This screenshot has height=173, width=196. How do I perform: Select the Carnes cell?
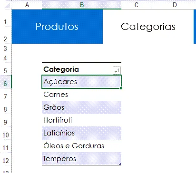tap(81, 95)
